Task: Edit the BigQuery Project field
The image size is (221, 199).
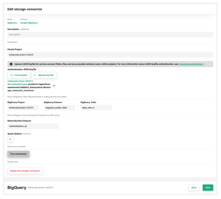Action: (23, 108)
